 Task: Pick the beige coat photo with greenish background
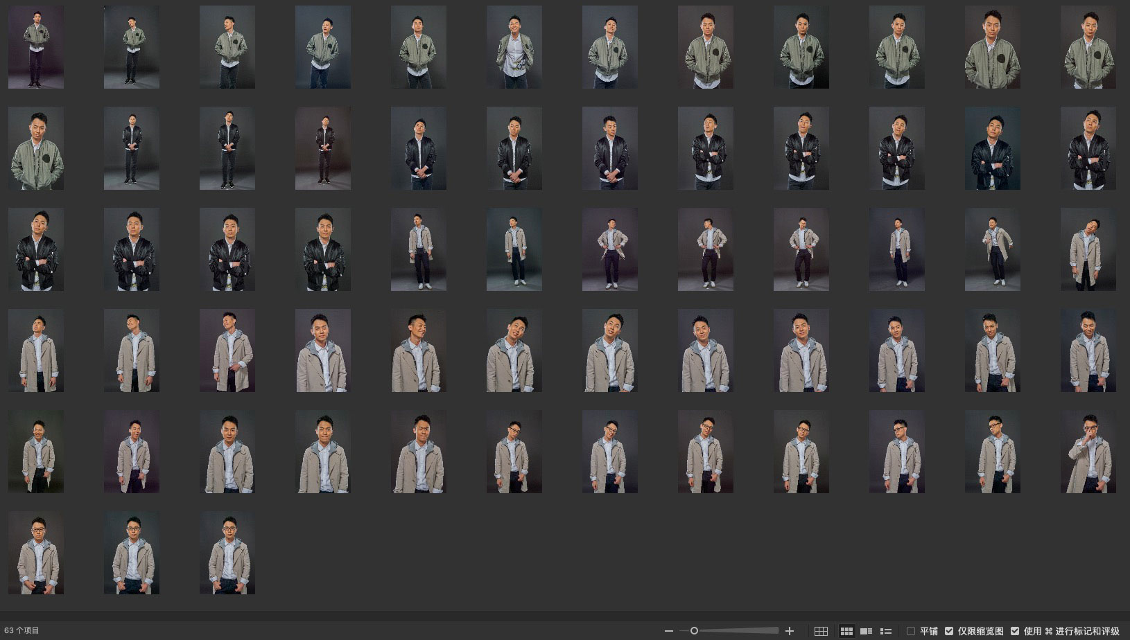click(x=36, y=452)
